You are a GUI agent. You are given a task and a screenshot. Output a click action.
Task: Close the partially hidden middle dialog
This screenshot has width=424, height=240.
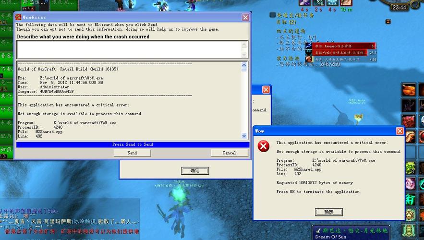[266, 90]
